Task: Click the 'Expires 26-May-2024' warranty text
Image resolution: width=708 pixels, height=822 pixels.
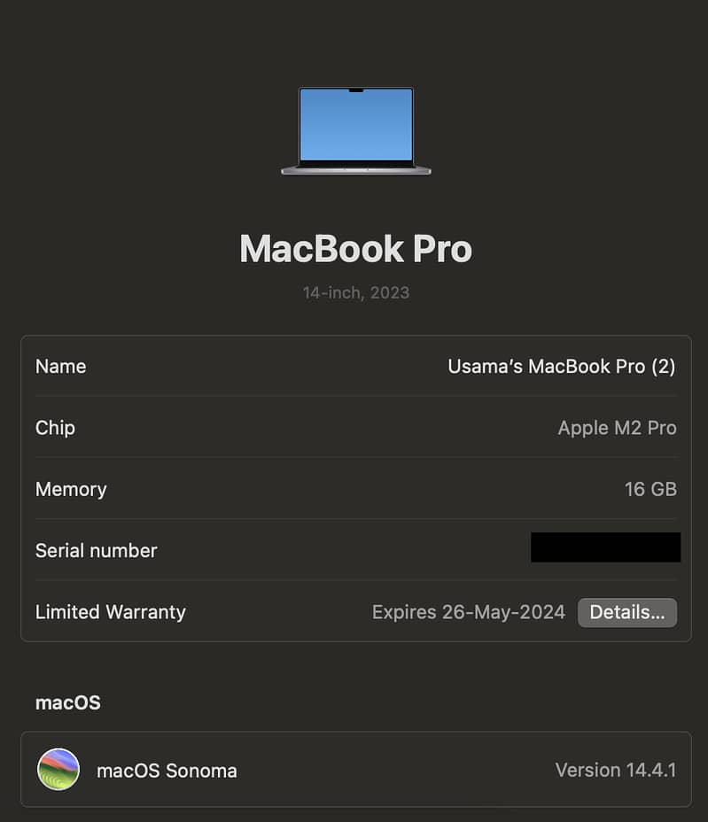Action: coord(469,612)
